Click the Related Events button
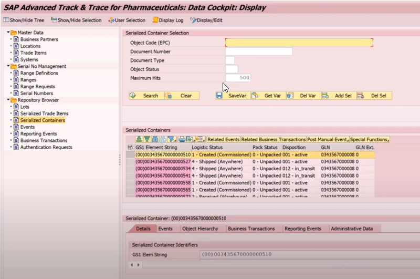Viewport: 420px width, 279px height. [x=224, y=139]
